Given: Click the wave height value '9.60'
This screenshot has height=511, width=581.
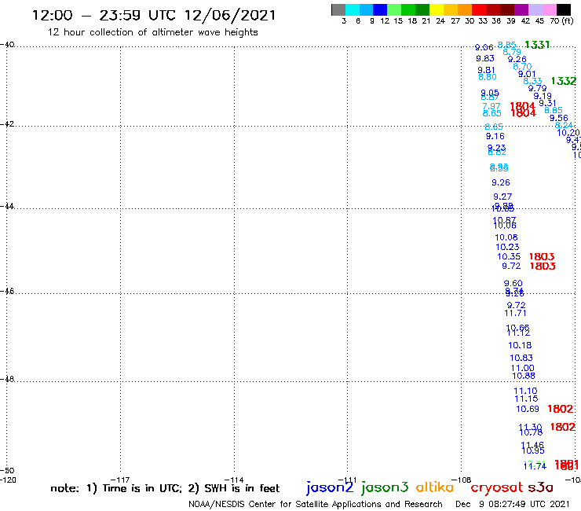Looking at the screenshot, I should (x=513, y=283).
